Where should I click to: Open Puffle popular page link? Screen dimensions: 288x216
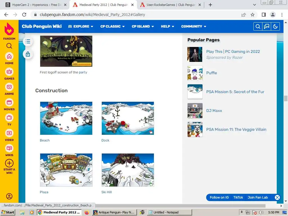pos(211,73)
